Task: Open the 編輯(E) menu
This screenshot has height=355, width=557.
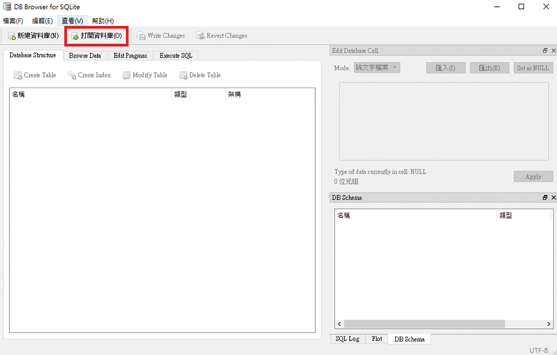Action: click(42, 21)
